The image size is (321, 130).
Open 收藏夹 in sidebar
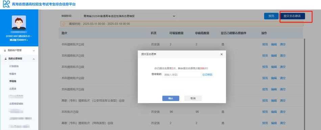(13, 74)
